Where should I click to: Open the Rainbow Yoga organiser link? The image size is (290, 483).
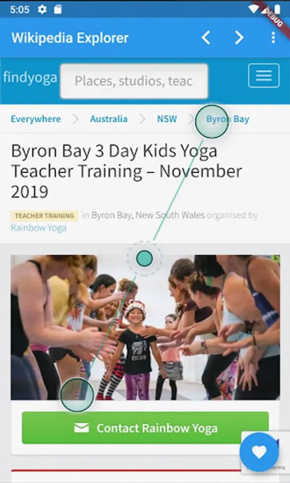pyautogui.click(x=39, y=228)
